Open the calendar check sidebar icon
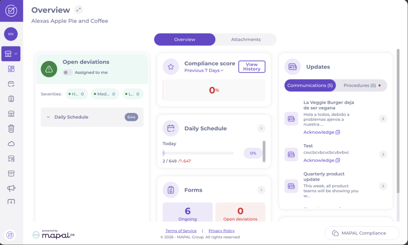This screenshot has height=245, width=408. [x=11, y=84]
